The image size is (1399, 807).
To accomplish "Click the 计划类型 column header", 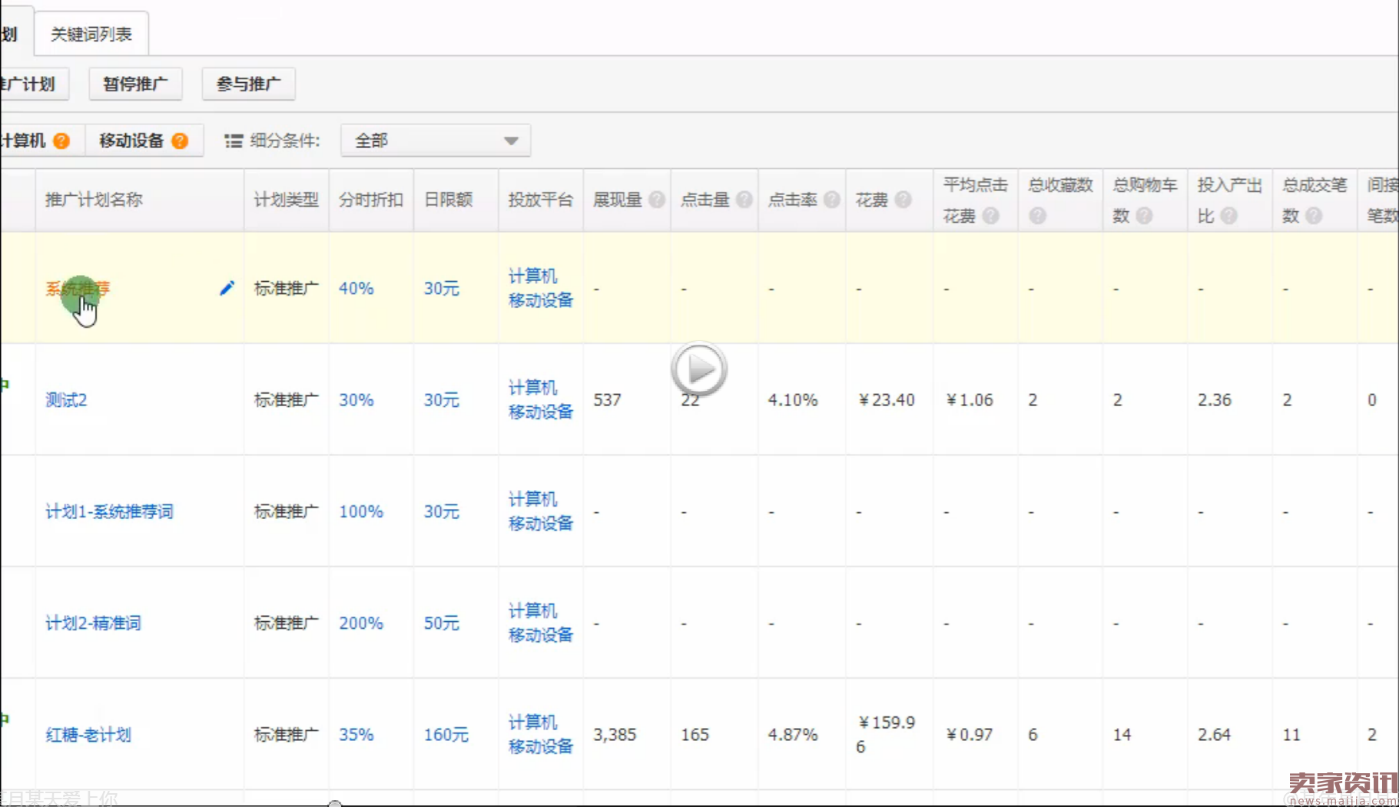I will click(287, 200).
